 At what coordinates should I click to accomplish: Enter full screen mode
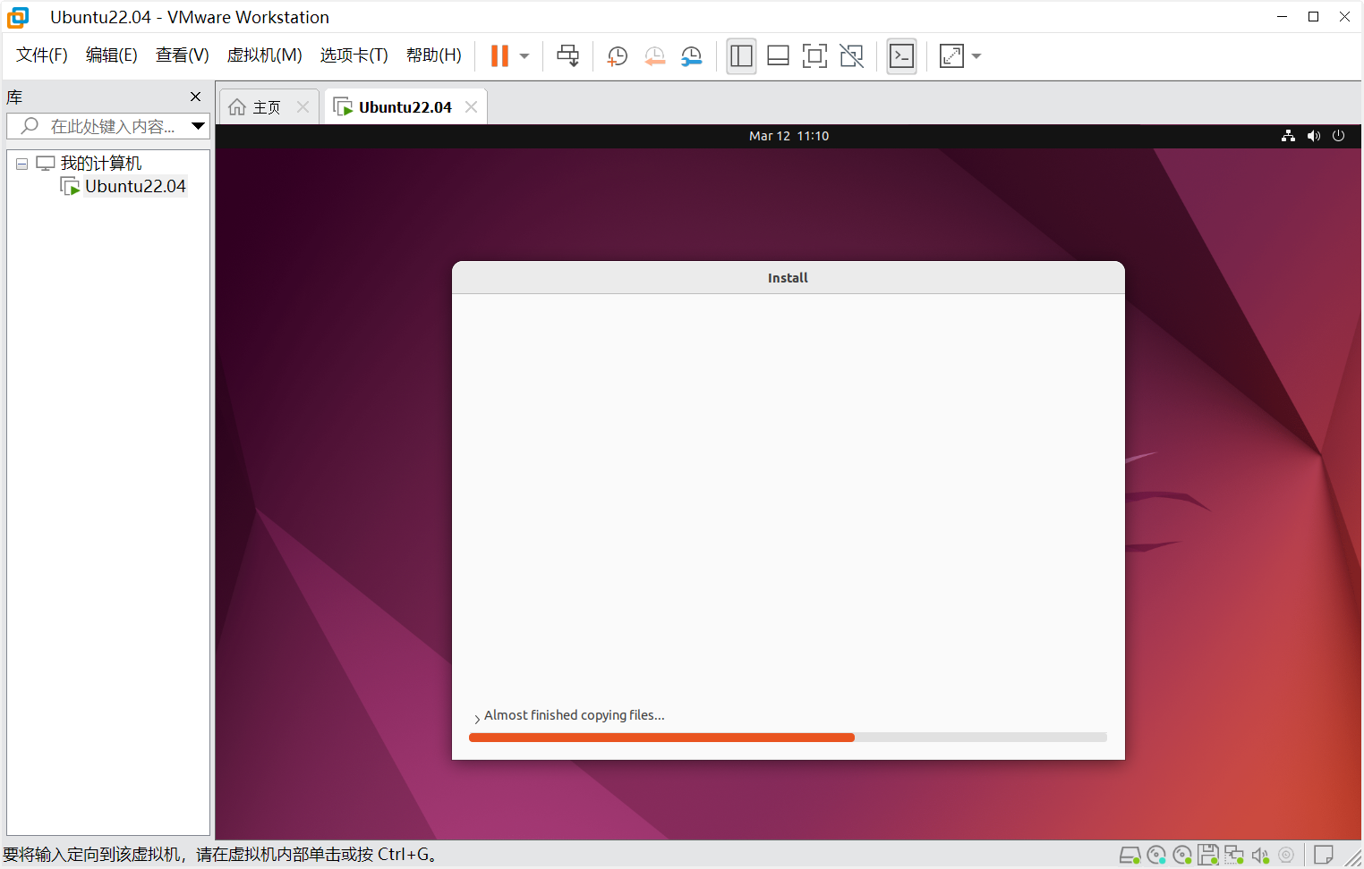tap(814, 56)
